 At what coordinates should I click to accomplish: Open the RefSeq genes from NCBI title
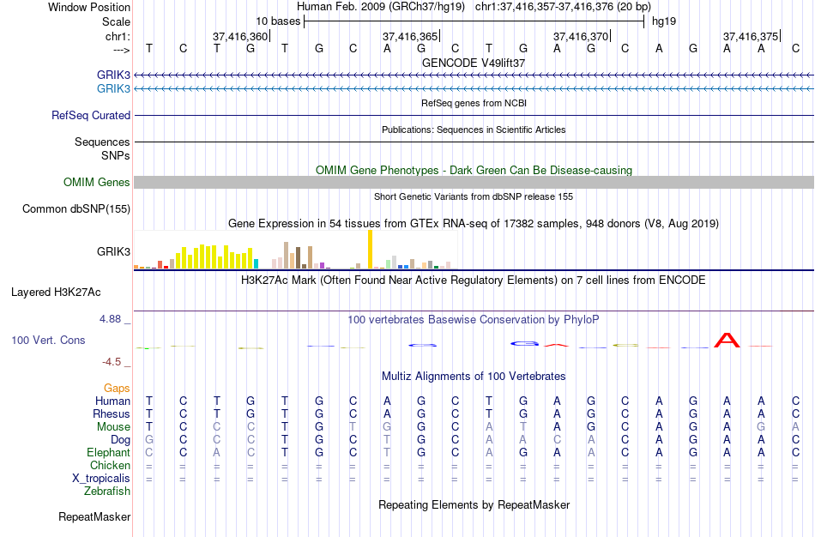coord(474,103)
